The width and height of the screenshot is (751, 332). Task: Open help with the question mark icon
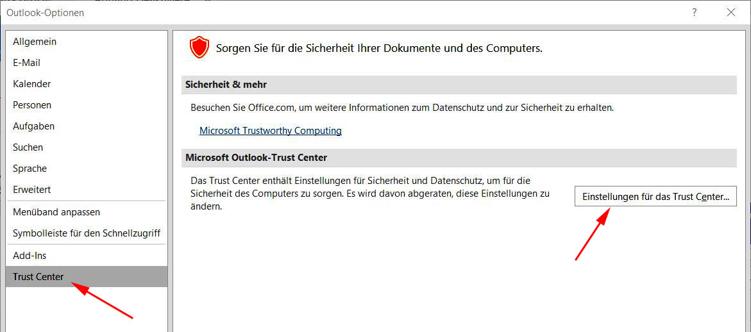pos(695,12)
